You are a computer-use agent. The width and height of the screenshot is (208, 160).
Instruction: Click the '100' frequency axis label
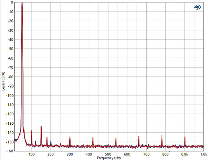[x=32, y=154]
